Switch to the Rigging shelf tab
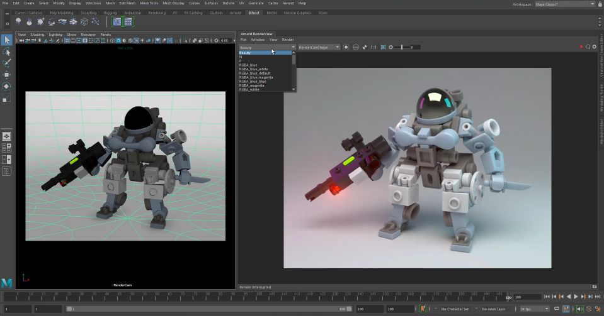The height and width of the screenshot is (316, 604). (x=110, y=13)
